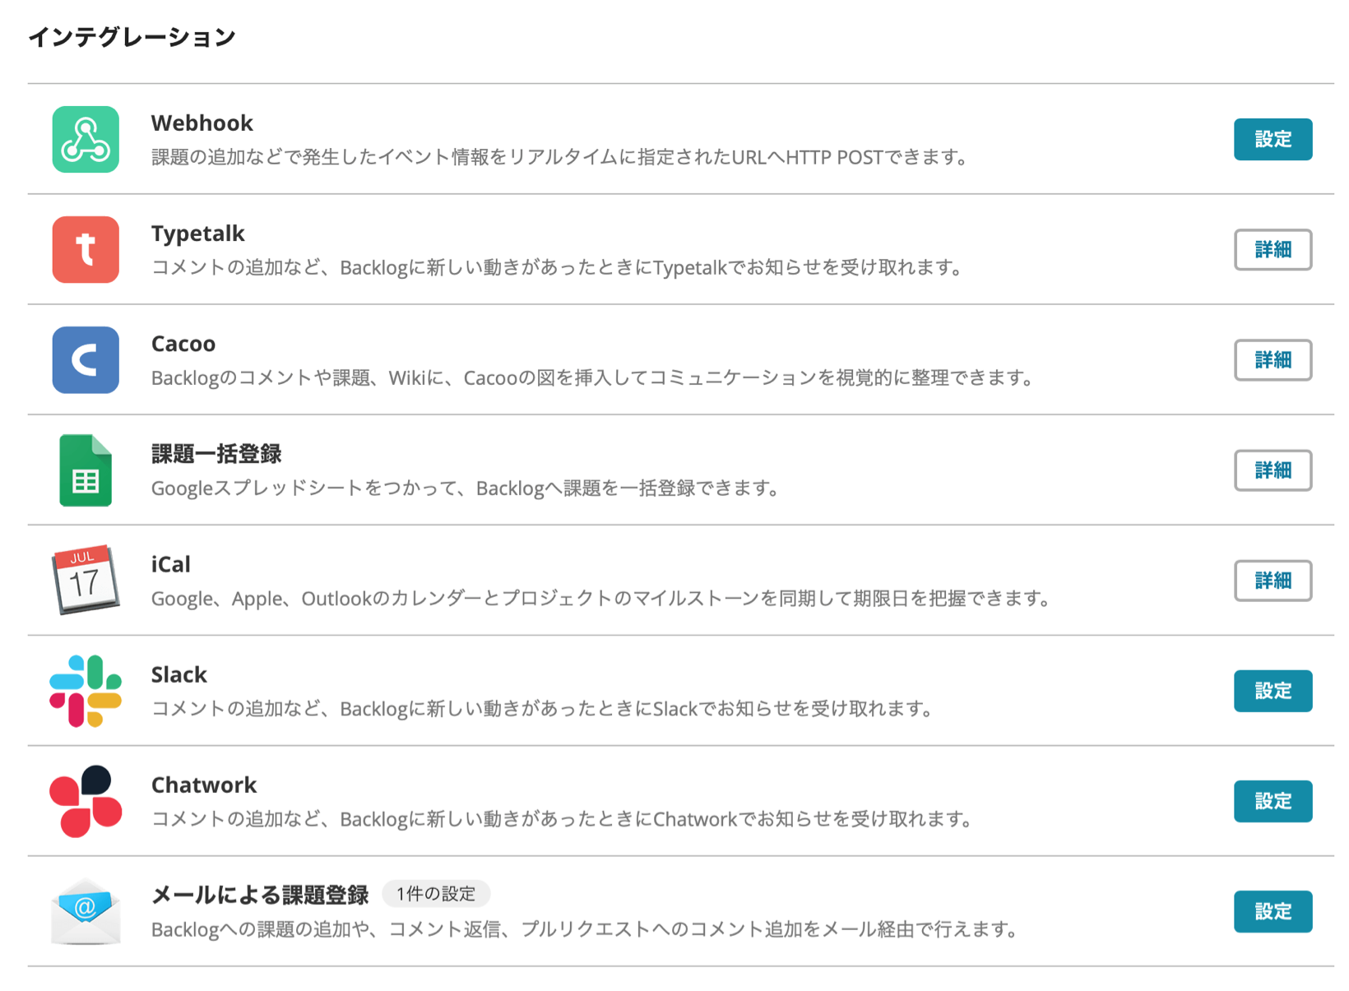
Task: Select the Slack integration title
Action: coord(178,674)
